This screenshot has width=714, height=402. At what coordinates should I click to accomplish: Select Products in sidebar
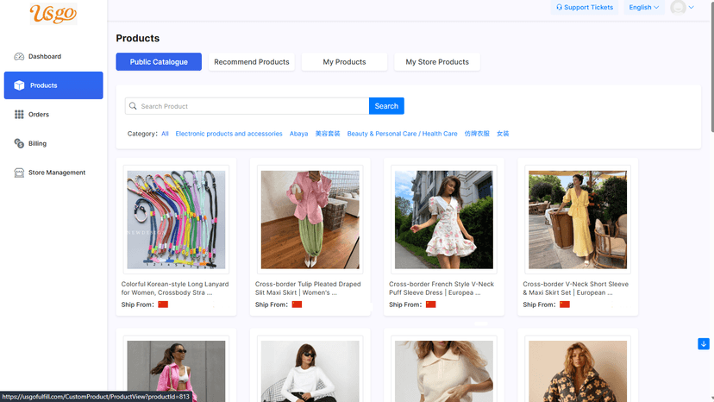point(53,85)
